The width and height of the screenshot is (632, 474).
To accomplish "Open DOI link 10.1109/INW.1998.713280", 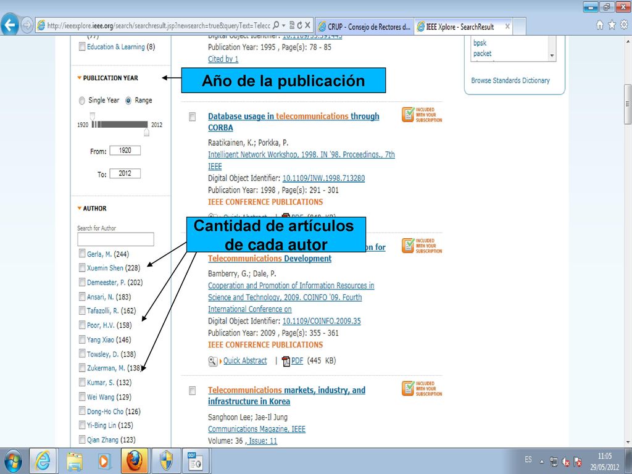I will click(x=323, y=178).
